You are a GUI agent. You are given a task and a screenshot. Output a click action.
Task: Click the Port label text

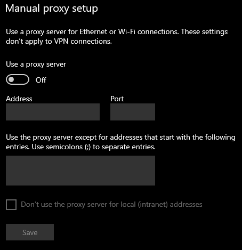[x=117, y=99]
